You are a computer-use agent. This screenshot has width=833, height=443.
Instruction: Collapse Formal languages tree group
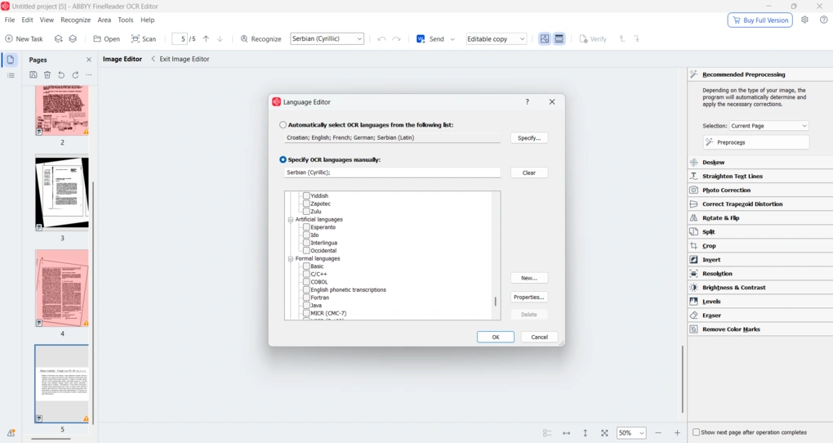(x=291, y=258)
